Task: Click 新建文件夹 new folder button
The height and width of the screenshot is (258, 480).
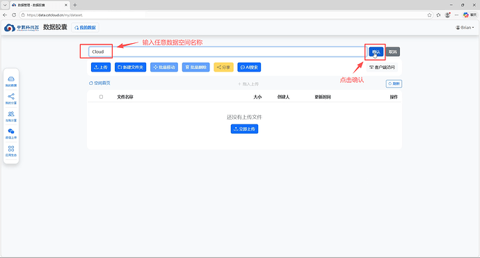Action: pos(130,67)
